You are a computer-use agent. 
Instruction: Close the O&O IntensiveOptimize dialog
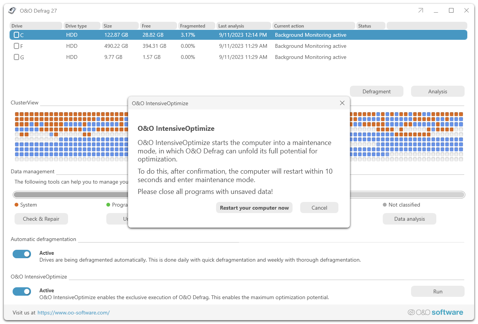click(x=342, y=103)
